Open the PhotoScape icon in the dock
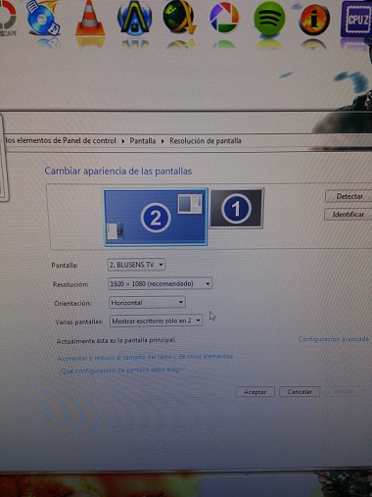The image size is (372, 497). point(8,18)
